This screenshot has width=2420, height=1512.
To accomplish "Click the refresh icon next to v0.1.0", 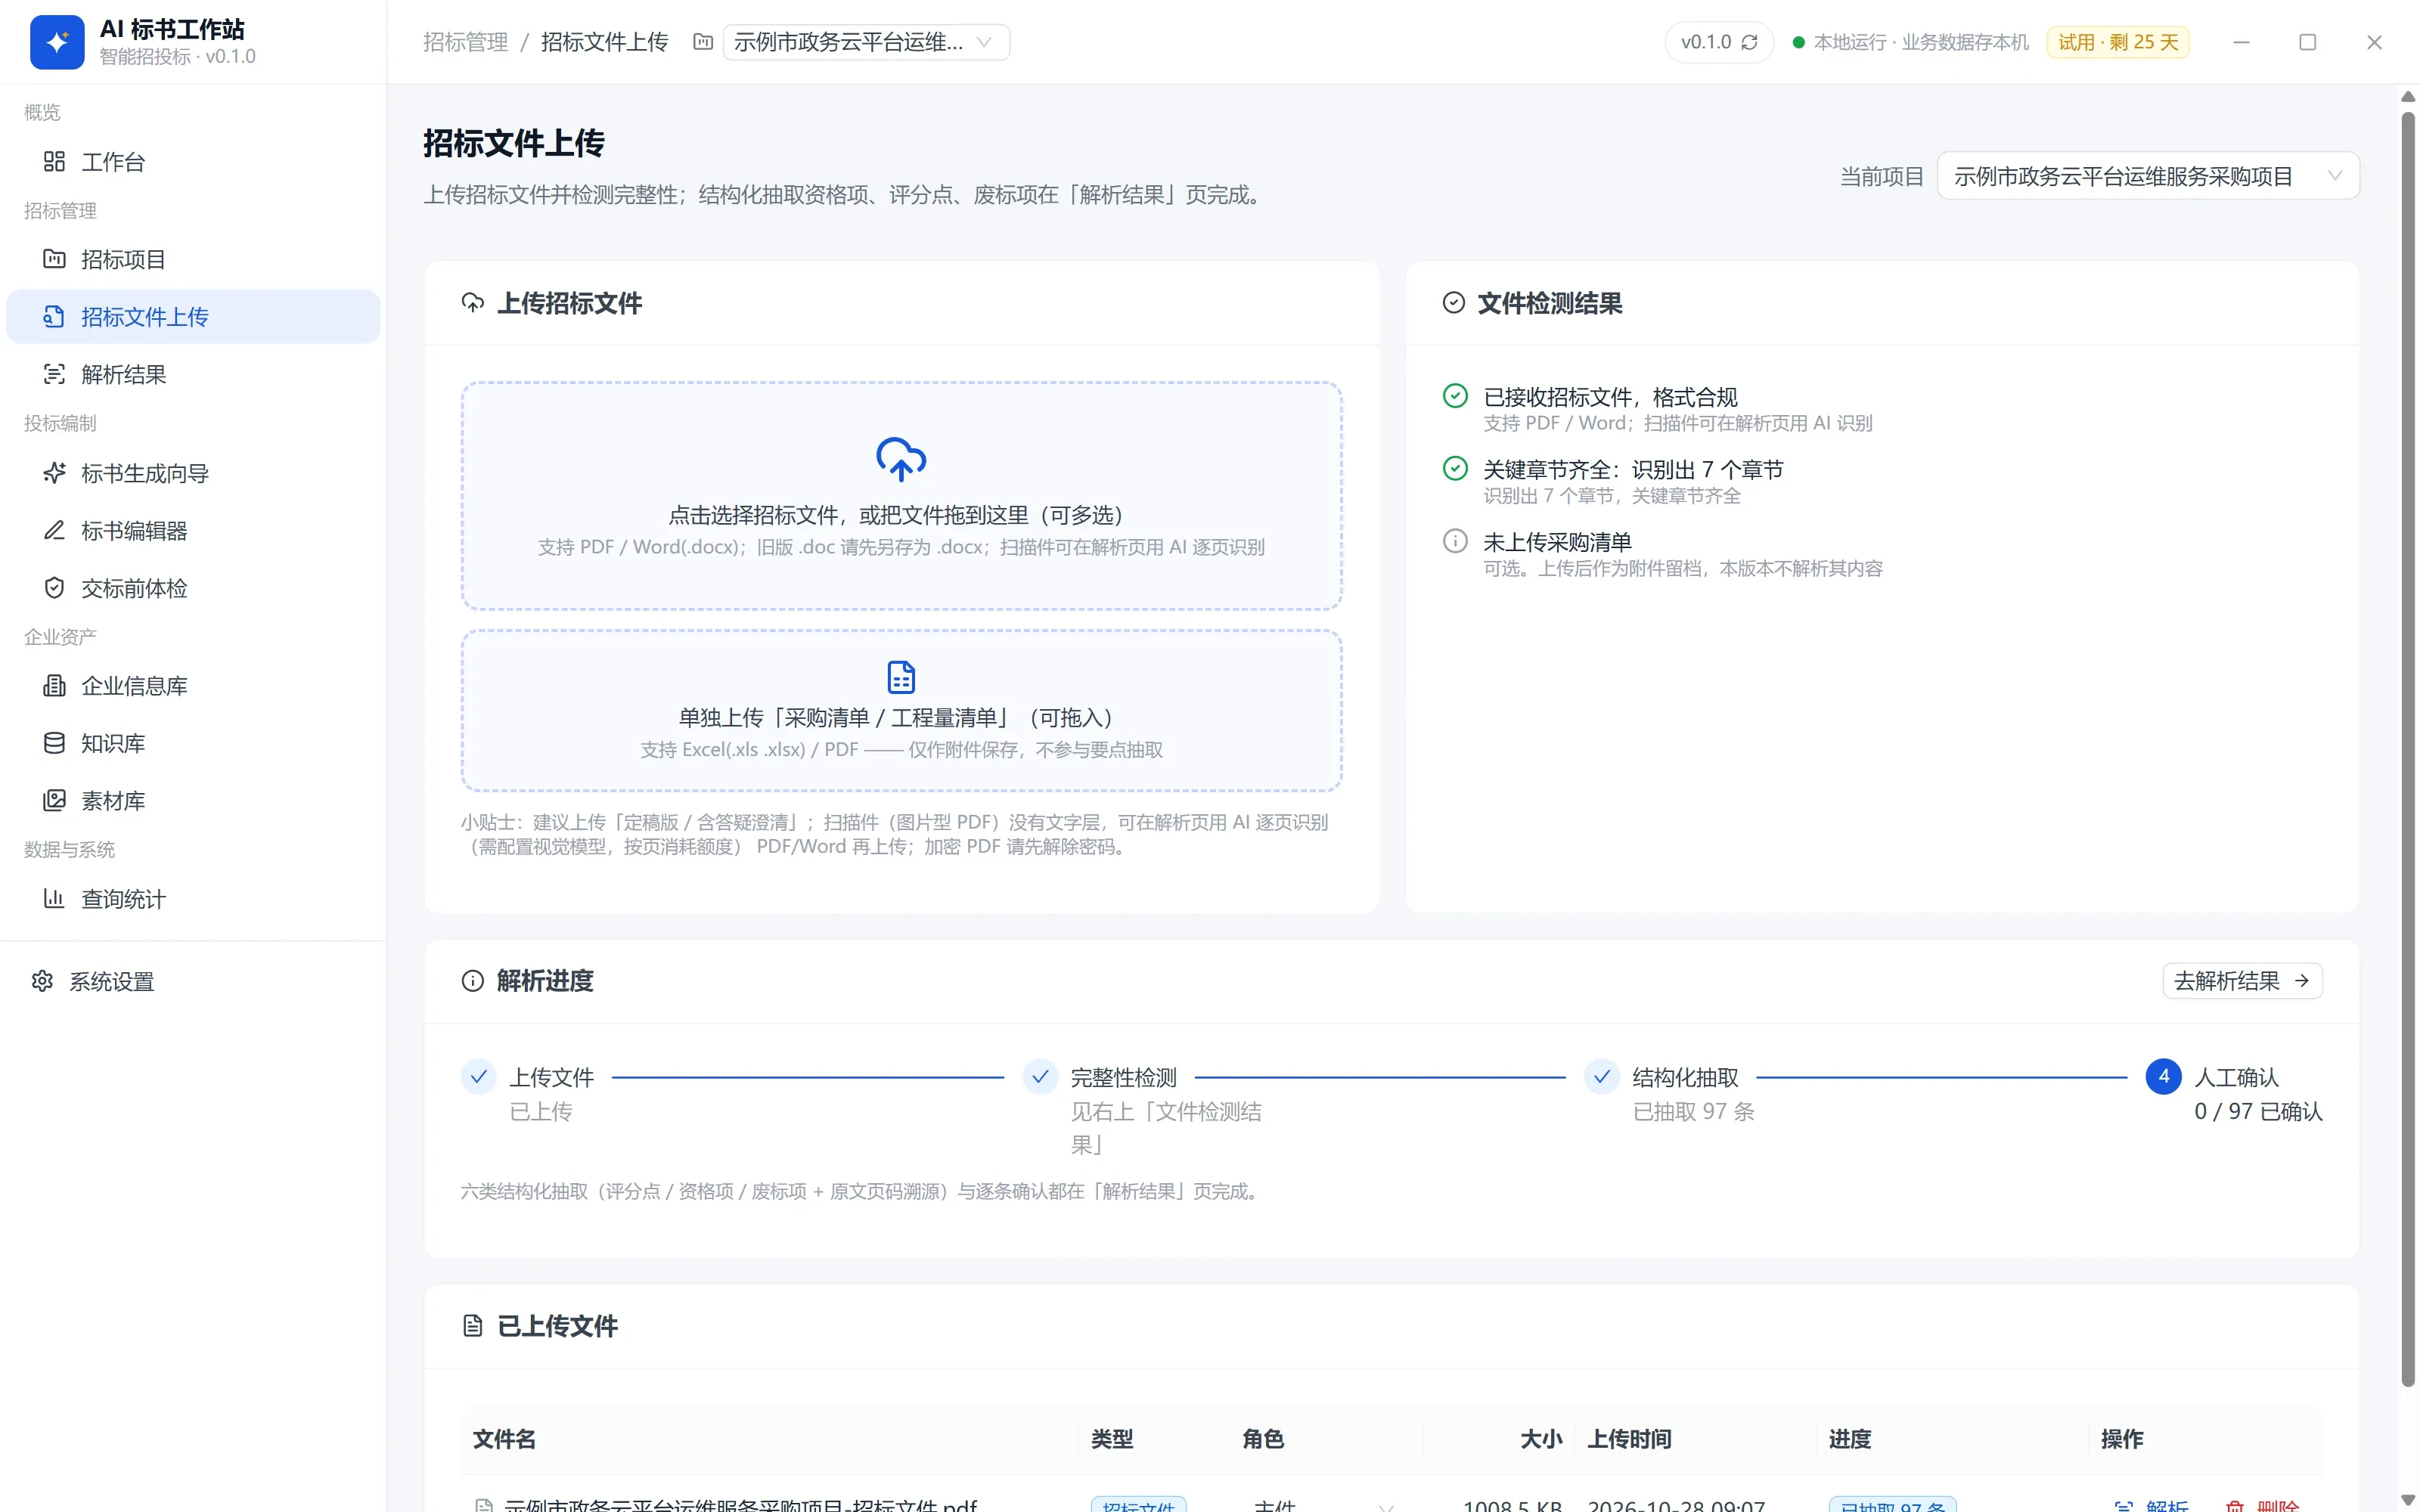I will tap(1749, 42).
